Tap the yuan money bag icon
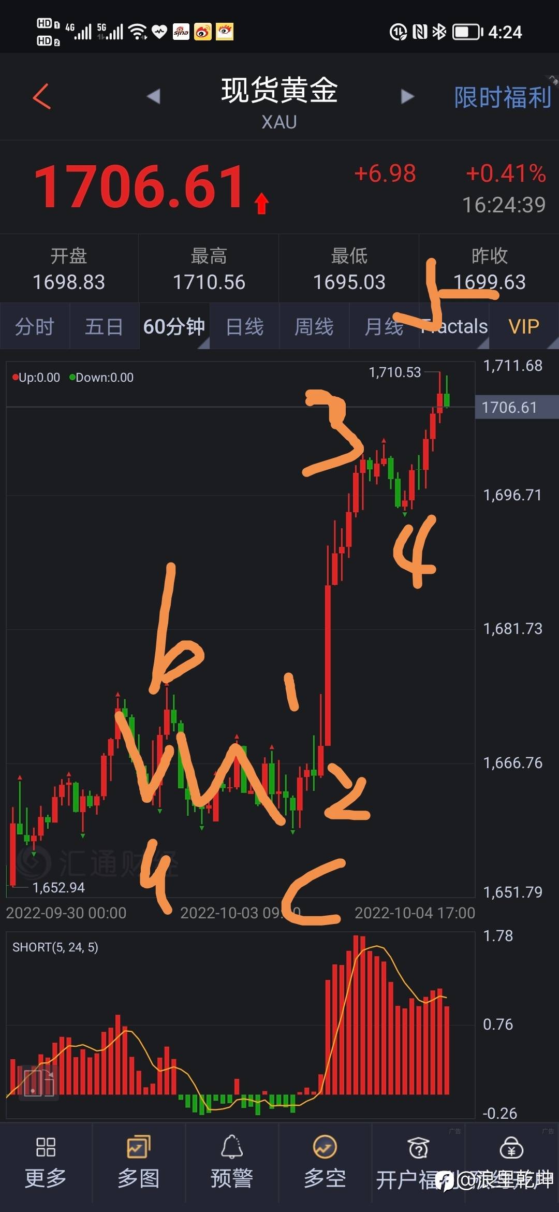 click(511, 1148)
